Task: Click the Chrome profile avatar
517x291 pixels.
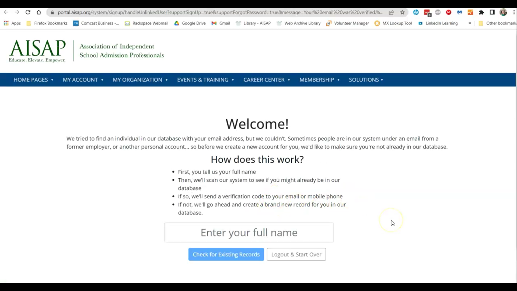Action: pos(504,12)
